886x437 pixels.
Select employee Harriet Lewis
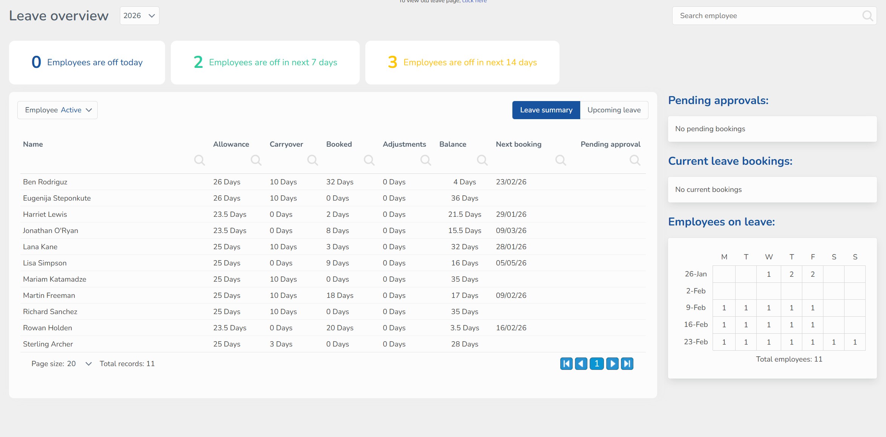click(45, 215)
